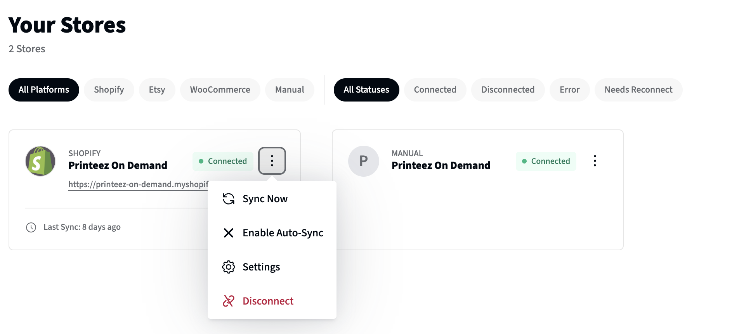
Task: Click the Sync Now refresh icon
Action: [229, 199]
